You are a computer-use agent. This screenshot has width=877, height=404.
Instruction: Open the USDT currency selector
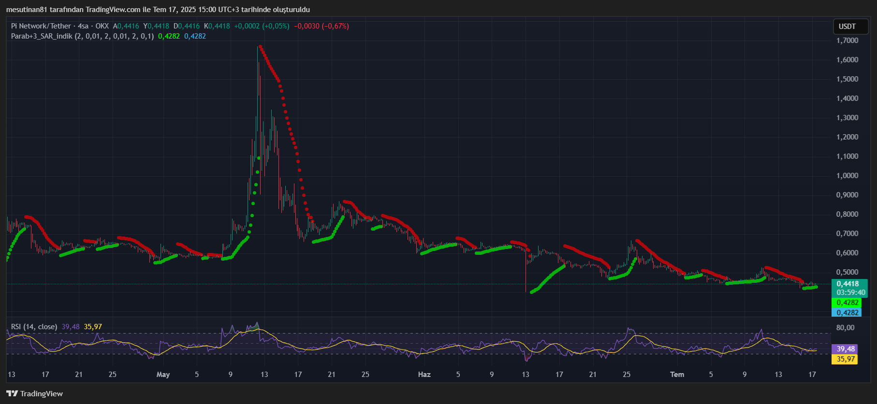[847, 27]
